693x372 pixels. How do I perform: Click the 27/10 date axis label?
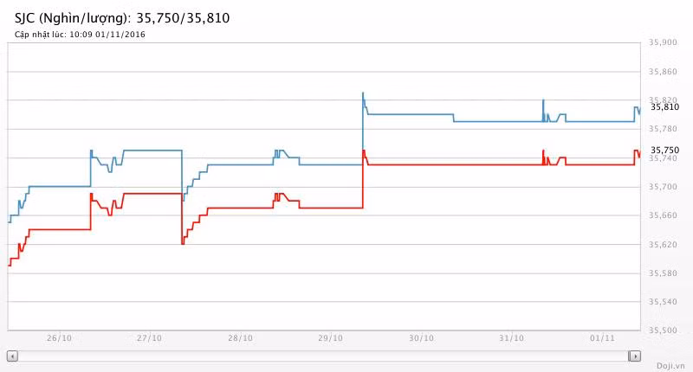pyautogui.click(x=149, y=338)
